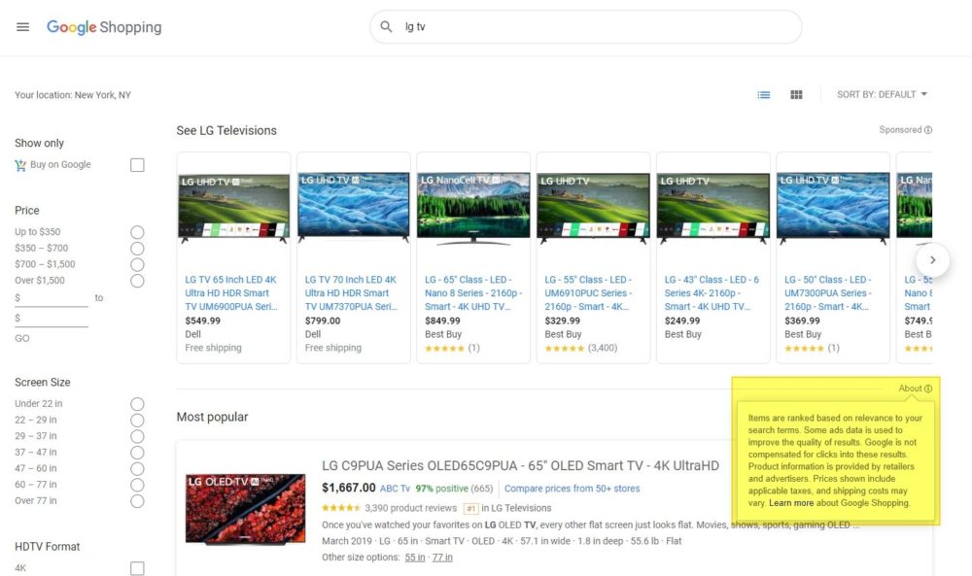Open the Sort By Default dropdown
The height and width of the screenshot is (576, 972).
tap(883, 94)
